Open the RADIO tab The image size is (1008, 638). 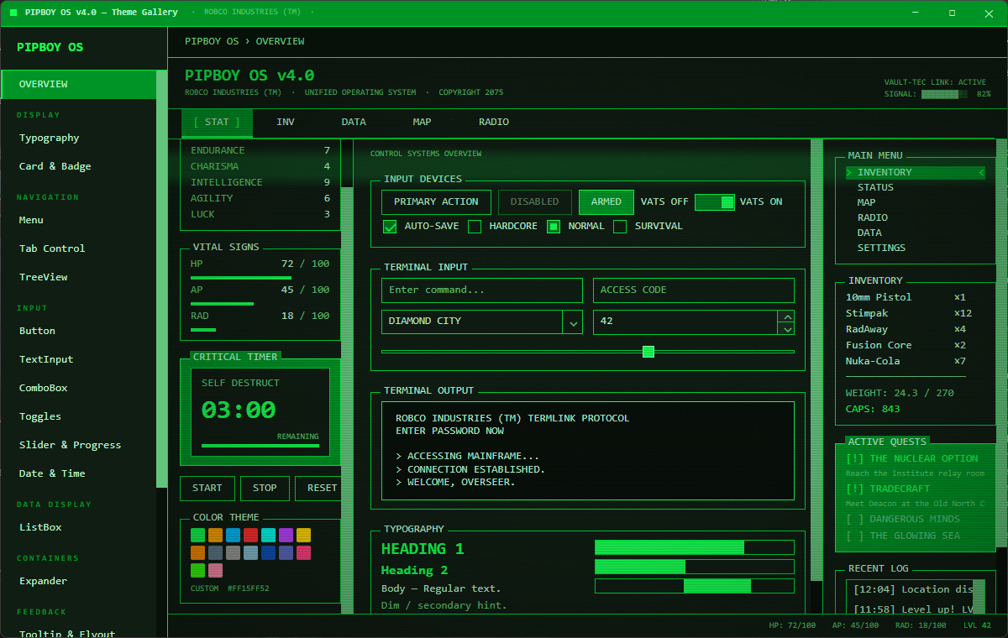click(x=493, y=123)
